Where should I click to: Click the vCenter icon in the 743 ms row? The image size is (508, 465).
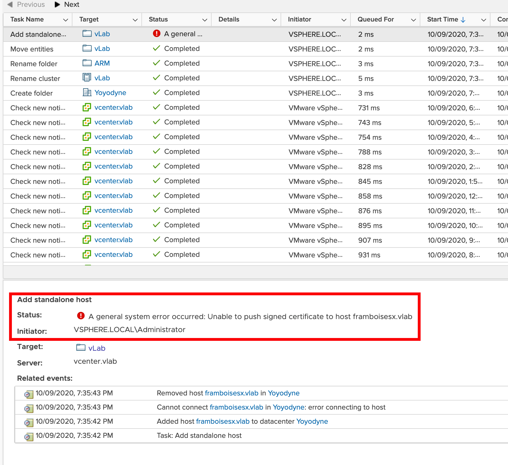[x=87, y=122]
